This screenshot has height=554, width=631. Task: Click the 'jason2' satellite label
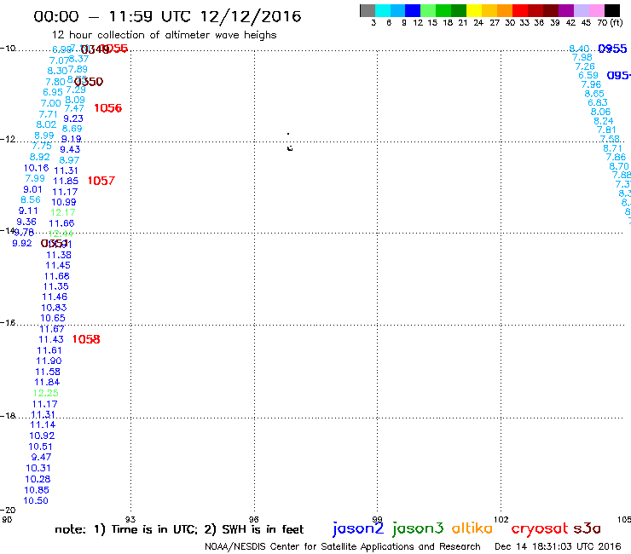[x=358, y=528]
